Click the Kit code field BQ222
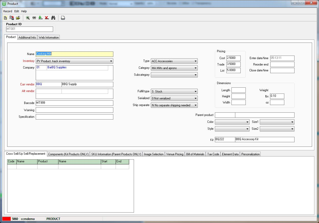 (225, 139)
